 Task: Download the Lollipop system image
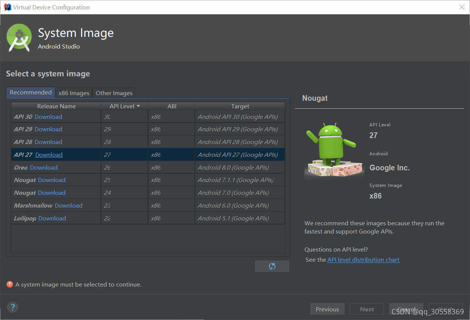52,218
